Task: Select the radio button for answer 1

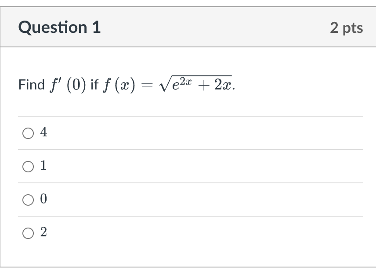Action: pos(27,166)
